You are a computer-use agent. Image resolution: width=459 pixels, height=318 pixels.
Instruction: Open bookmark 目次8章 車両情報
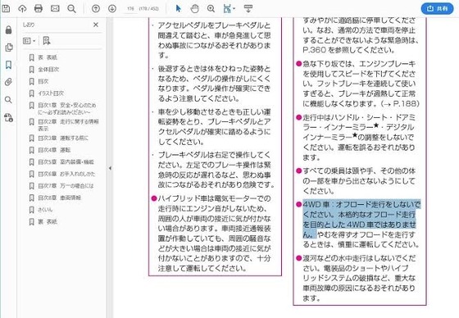pyautogui.click(x=59, y=198)
